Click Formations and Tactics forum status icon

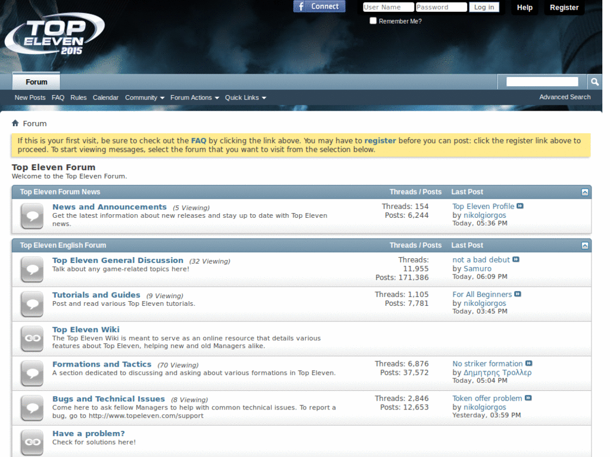point(32,374)
